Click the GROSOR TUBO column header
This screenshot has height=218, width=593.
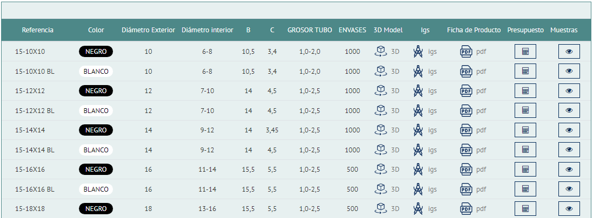[310, 30]
